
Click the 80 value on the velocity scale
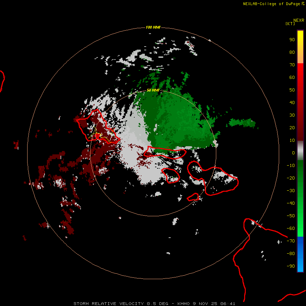(292, 52)
